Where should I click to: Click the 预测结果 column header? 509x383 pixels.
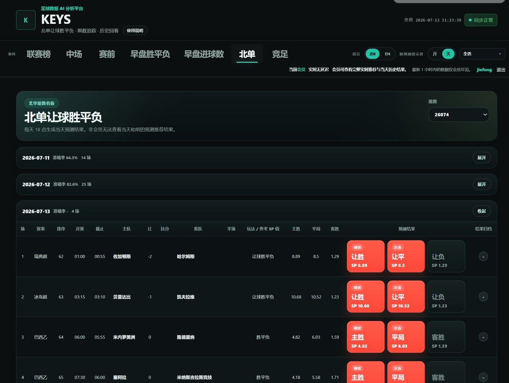click(406, 229)
